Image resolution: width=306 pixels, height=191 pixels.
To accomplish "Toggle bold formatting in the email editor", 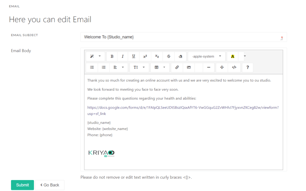I will 112,56.
